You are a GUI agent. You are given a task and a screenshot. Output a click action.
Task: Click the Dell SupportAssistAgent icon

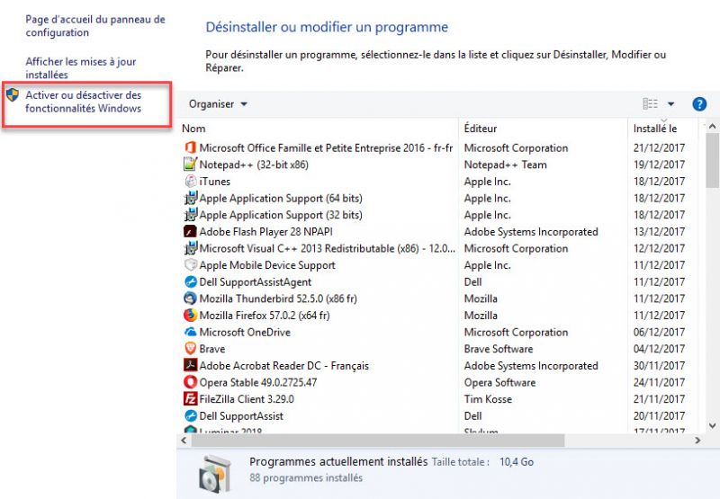point(190,281)
